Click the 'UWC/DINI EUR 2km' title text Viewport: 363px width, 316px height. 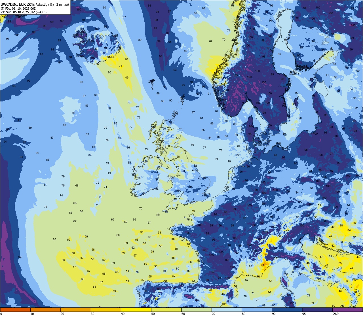[x=18, y=4]
